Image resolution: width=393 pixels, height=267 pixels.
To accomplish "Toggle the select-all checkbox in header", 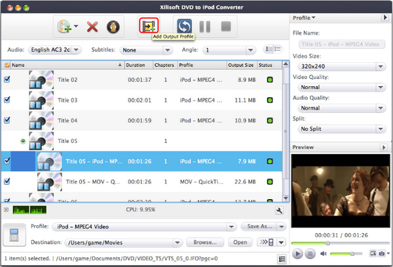I will point(7,65).
